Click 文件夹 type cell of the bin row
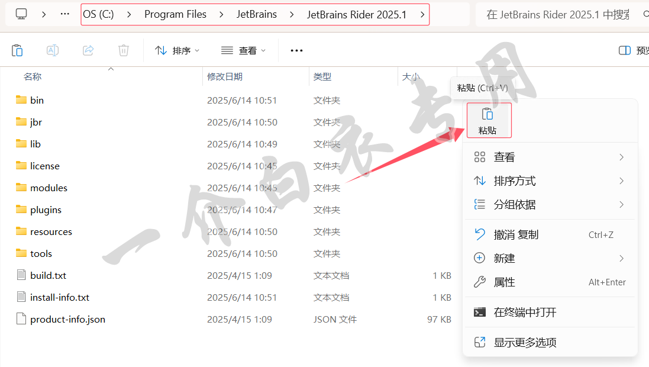The width and height of the screenshot is (649, 367). (327, 100)
